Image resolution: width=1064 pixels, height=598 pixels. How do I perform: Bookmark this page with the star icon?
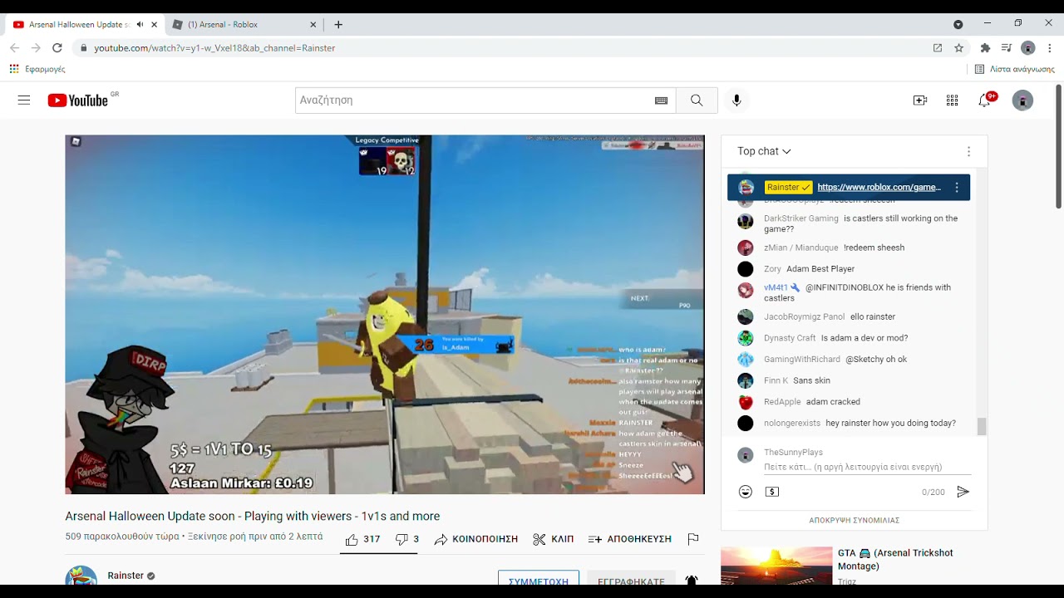pos(958,48)
